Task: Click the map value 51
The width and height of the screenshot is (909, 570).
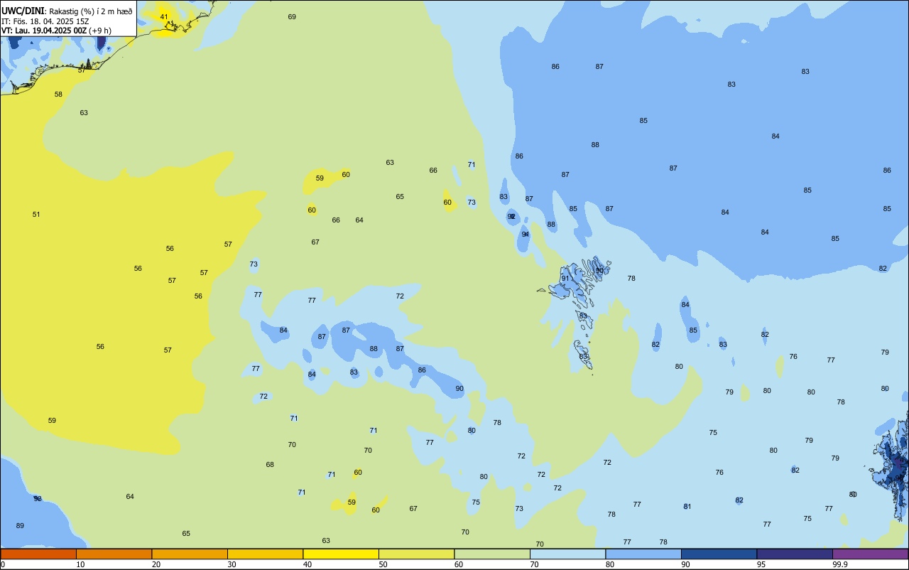Action: [36, 214]
